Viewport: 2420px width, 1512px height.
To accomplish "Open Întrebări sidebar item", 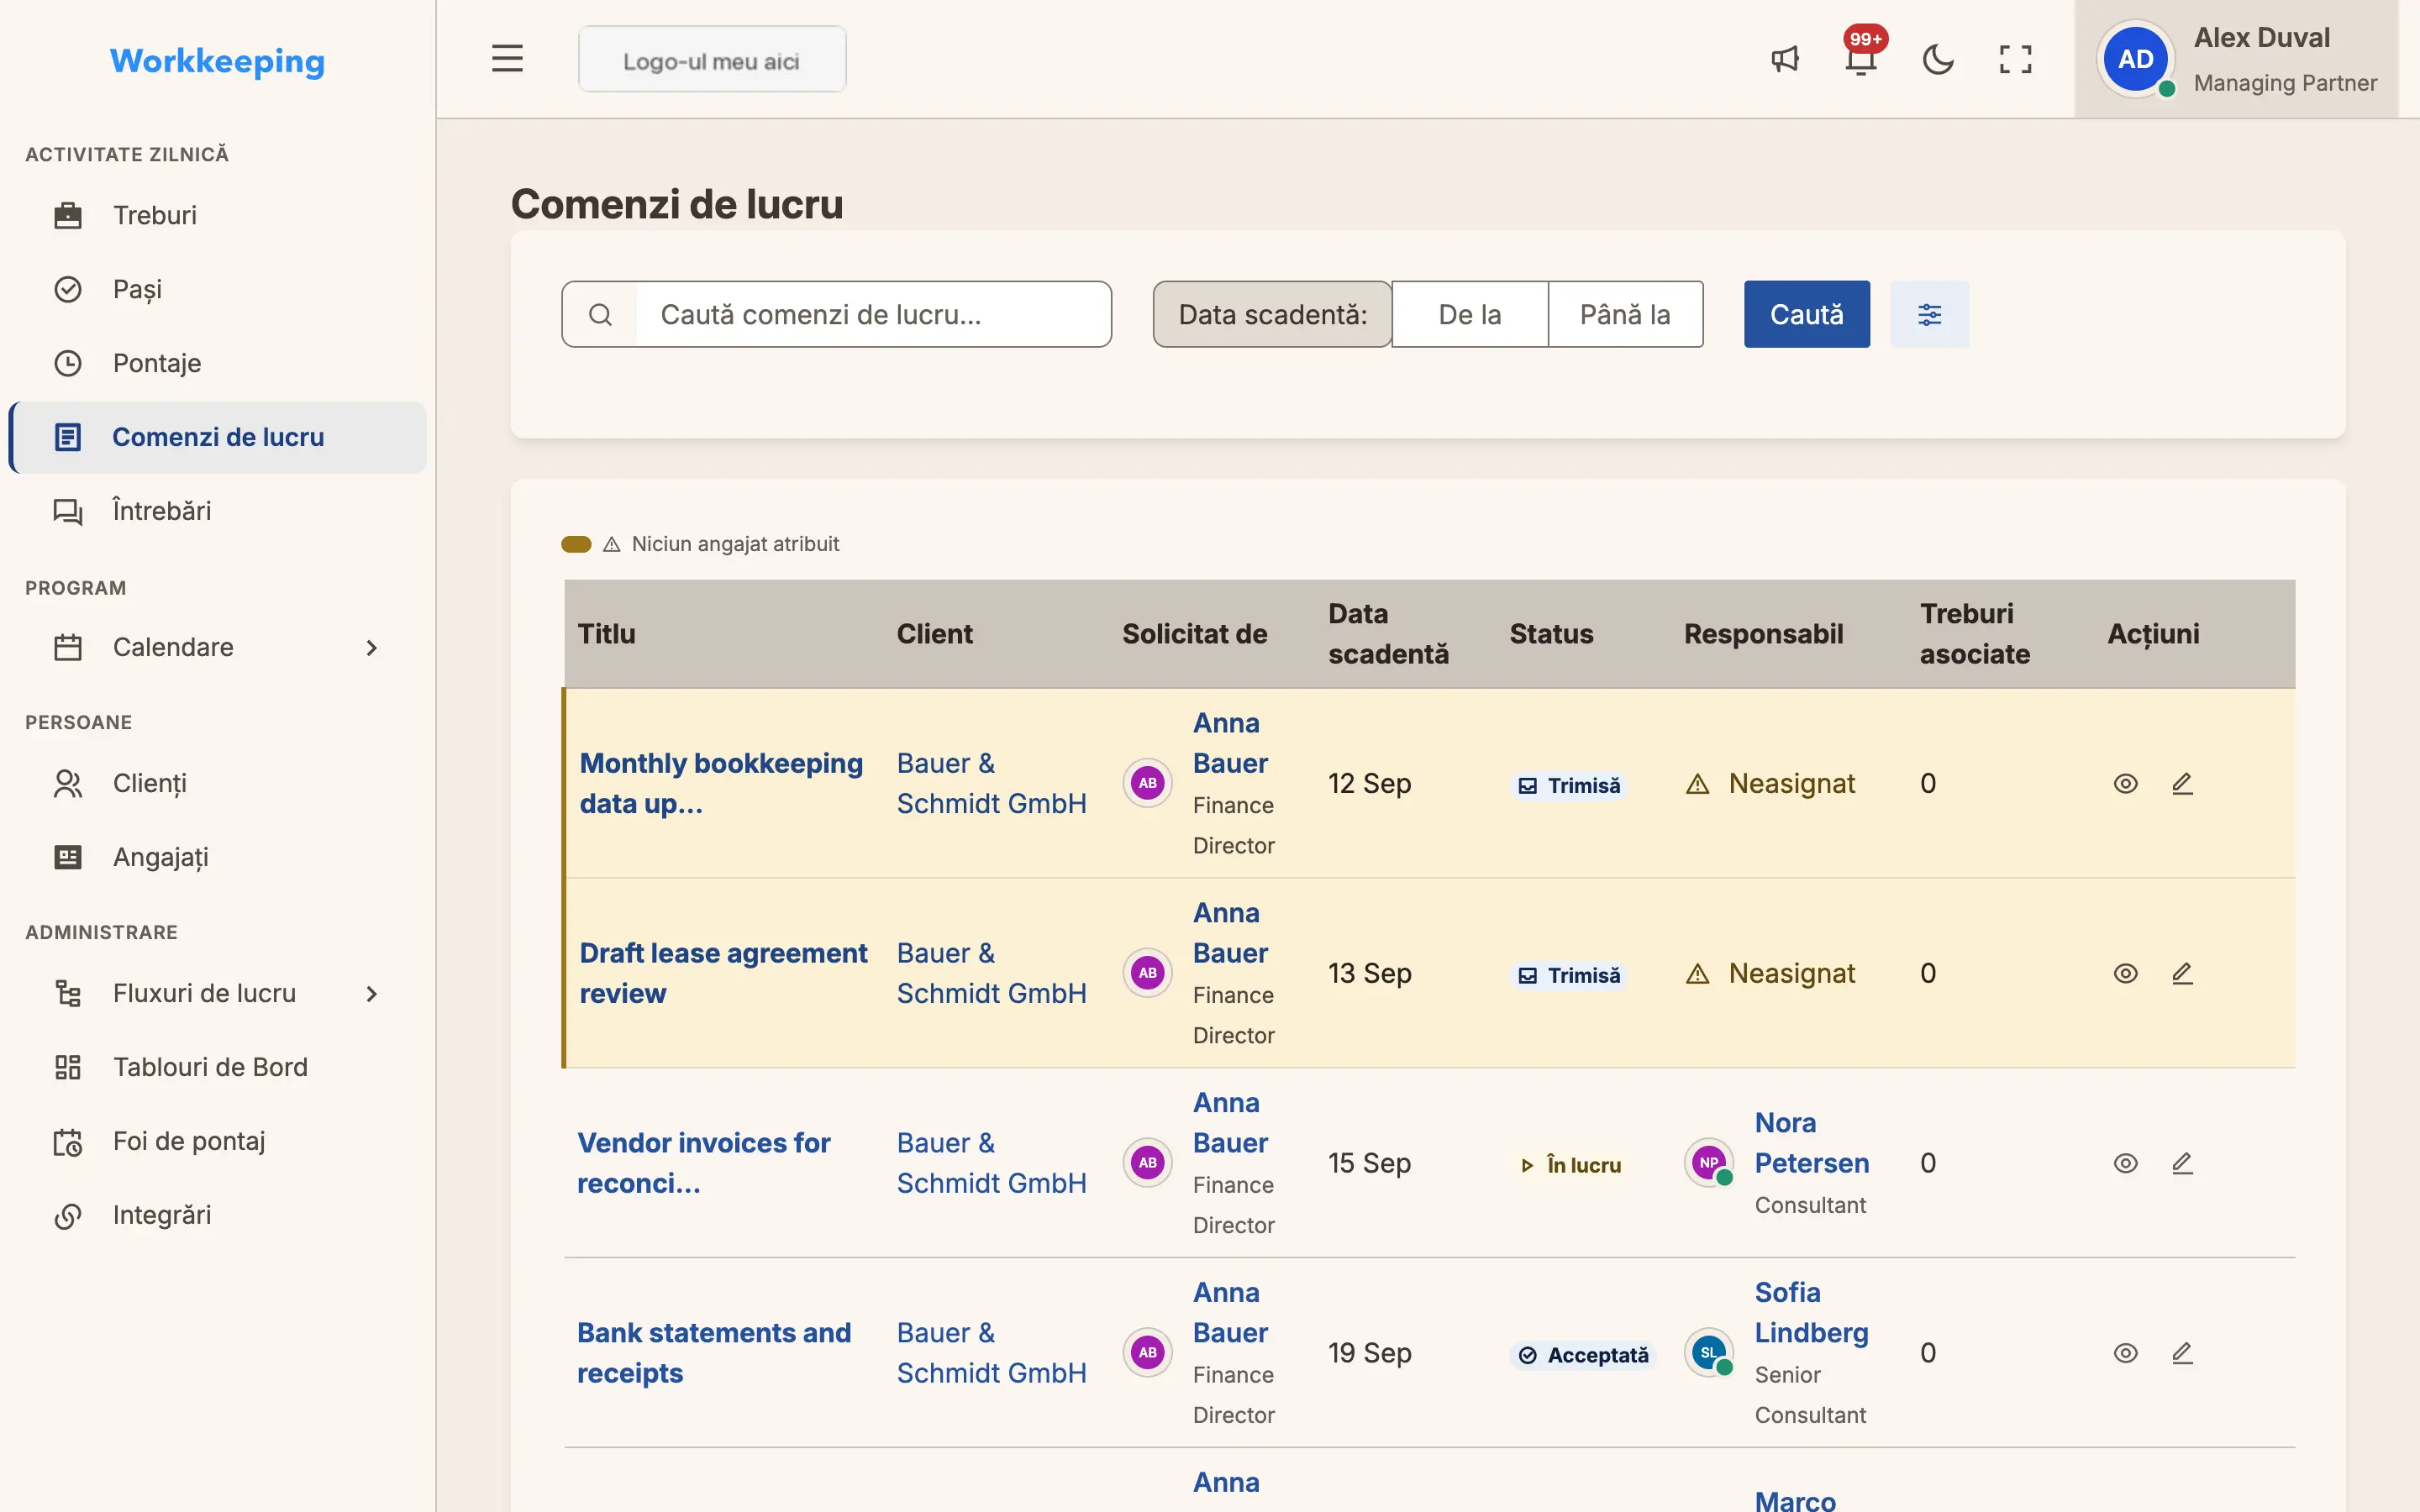I will pyautogui.click(x=218, y=511).
